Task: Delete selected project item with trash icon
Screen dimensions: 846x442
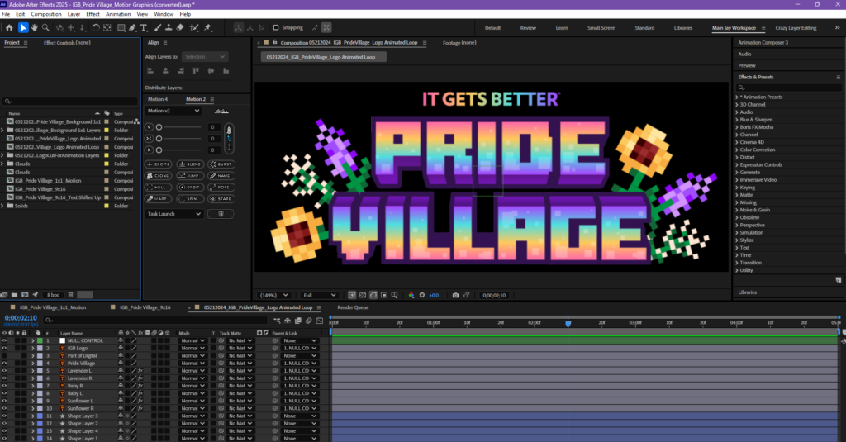Action: 71,295
